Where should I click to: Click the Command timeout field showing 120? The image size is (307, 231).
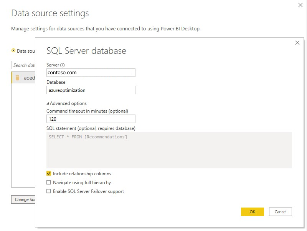pos(91,119)
